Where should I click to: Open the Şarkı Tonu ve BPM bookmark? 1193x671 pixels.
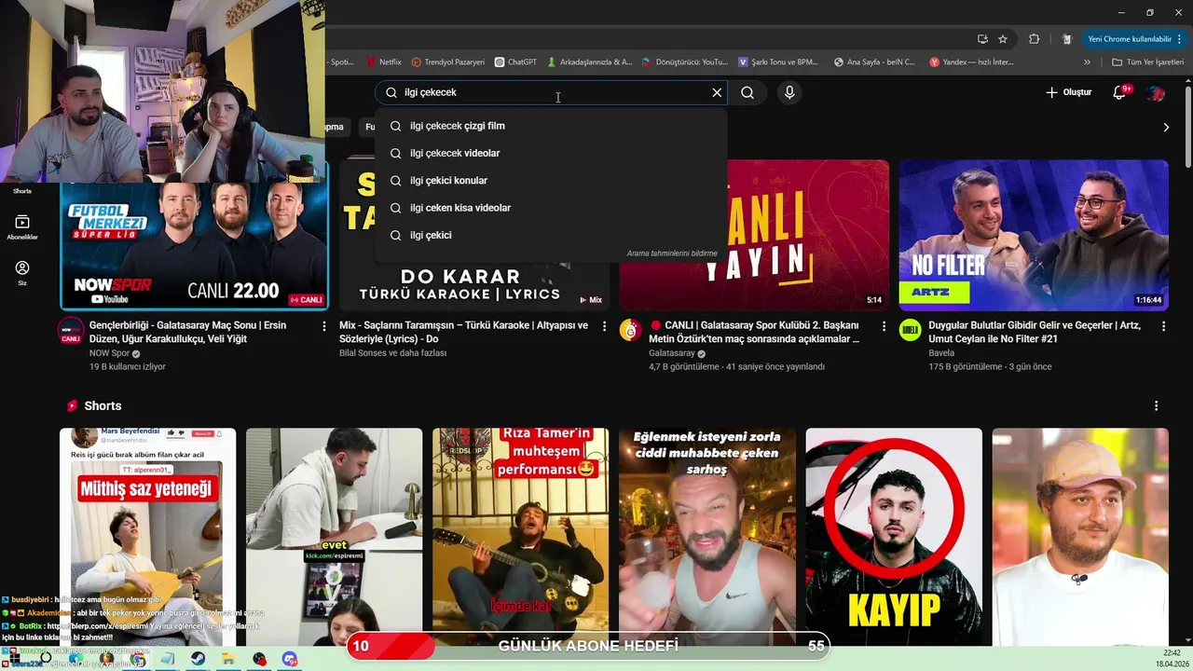pos(778,62)
